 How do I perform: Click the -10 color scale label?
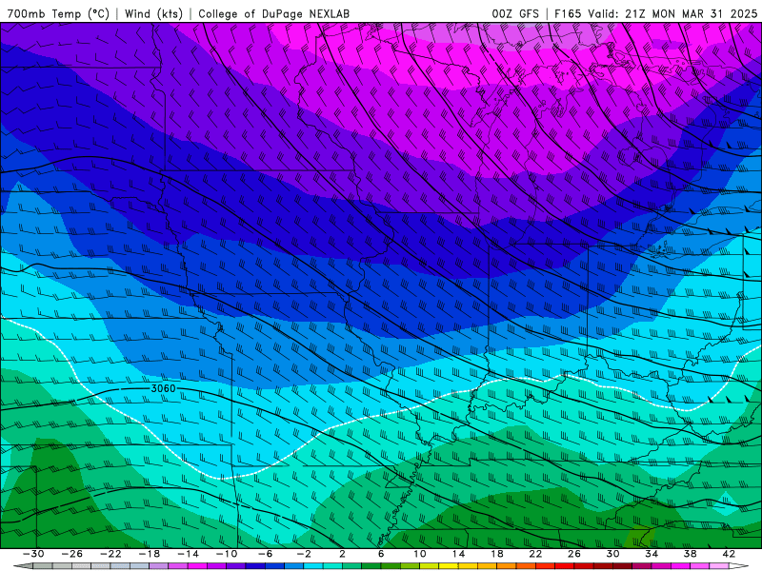tap(227, 554)
